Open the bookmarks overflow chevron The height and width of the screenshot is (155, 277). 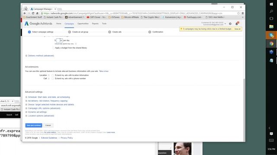242,17
